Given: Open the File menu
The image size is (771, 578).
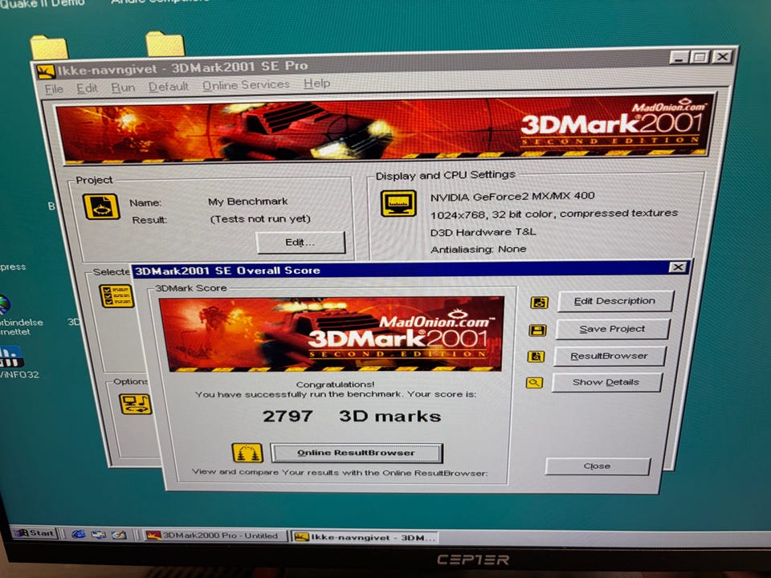Looking at the screenshot, I should click(x=54, y=89).
